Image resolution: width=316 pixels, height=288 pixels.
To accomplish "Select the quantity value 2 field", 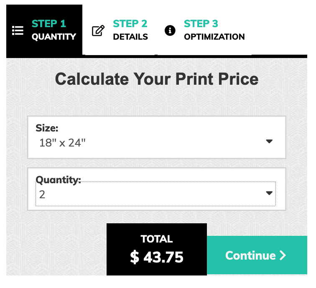I will [x=155, y=194].
